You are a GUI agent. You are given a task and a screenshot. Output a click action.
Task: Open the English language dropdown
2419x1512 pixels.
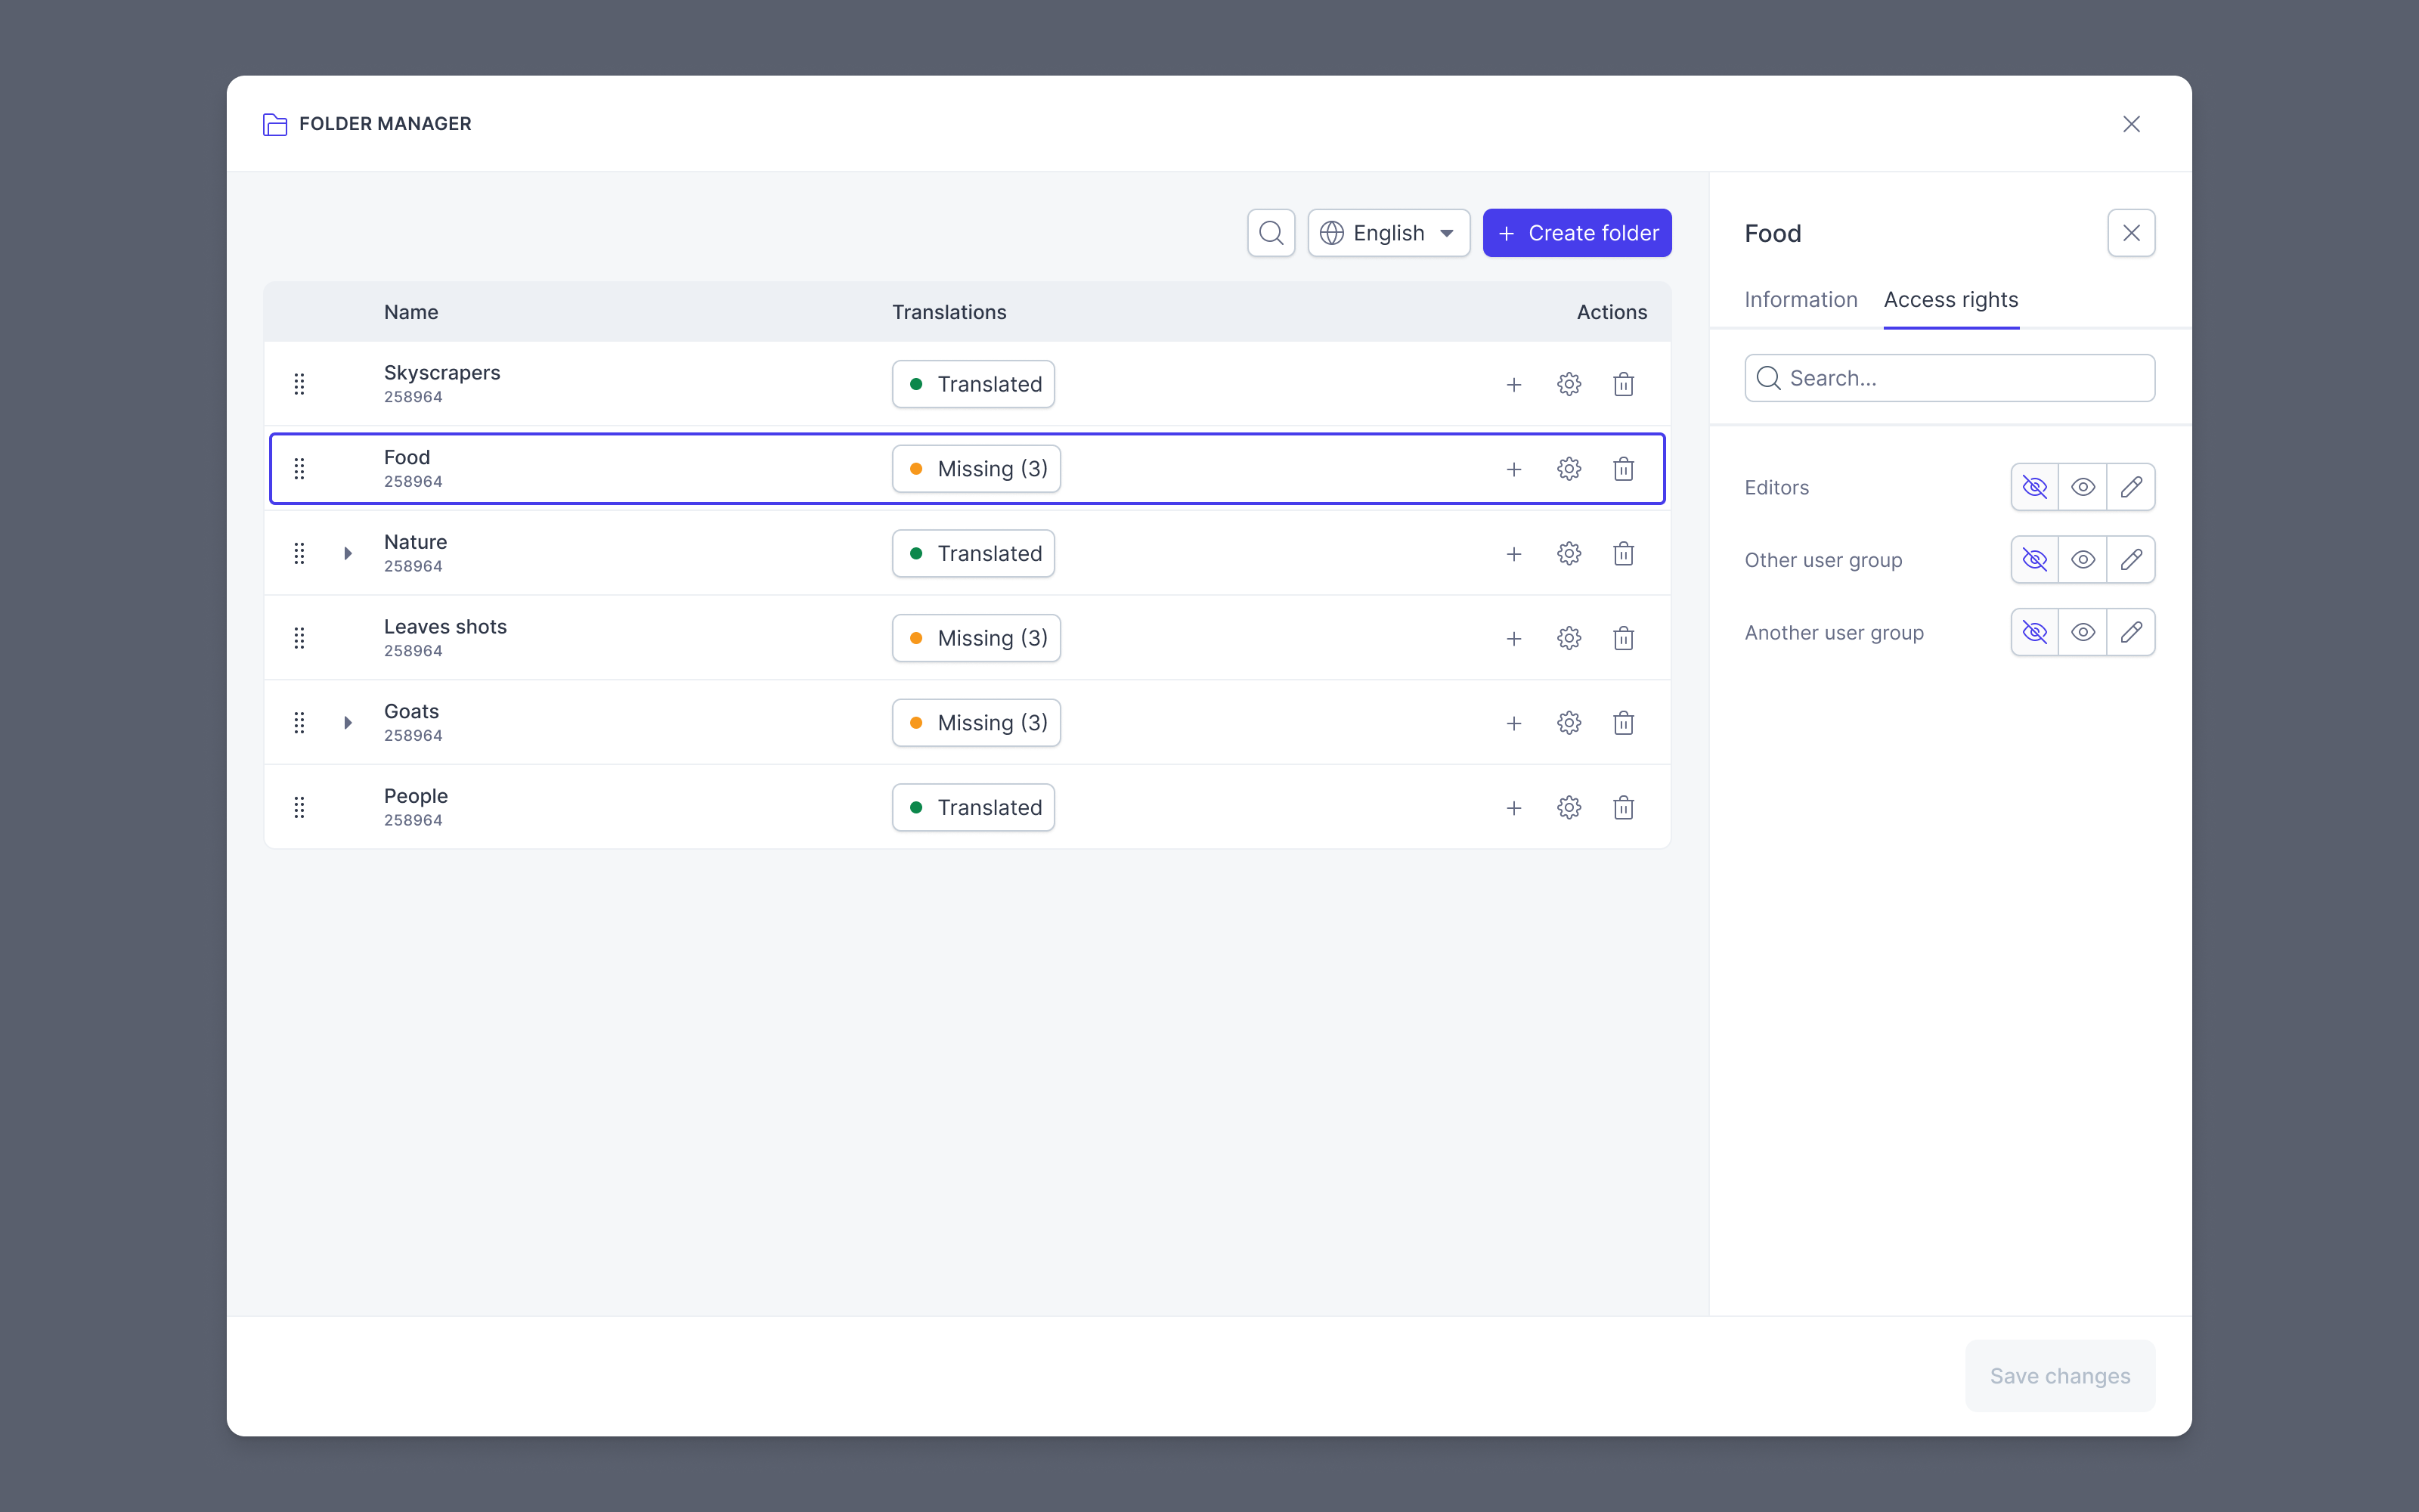(1389, 232)
